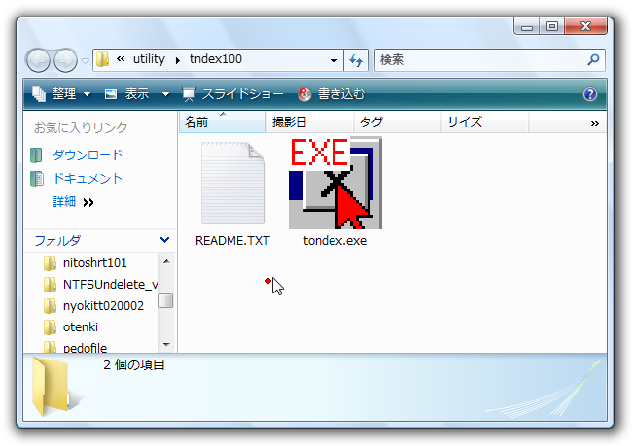Click the フォルダ pane heading
The image size is (633, 446).
(x=57, y=240)
